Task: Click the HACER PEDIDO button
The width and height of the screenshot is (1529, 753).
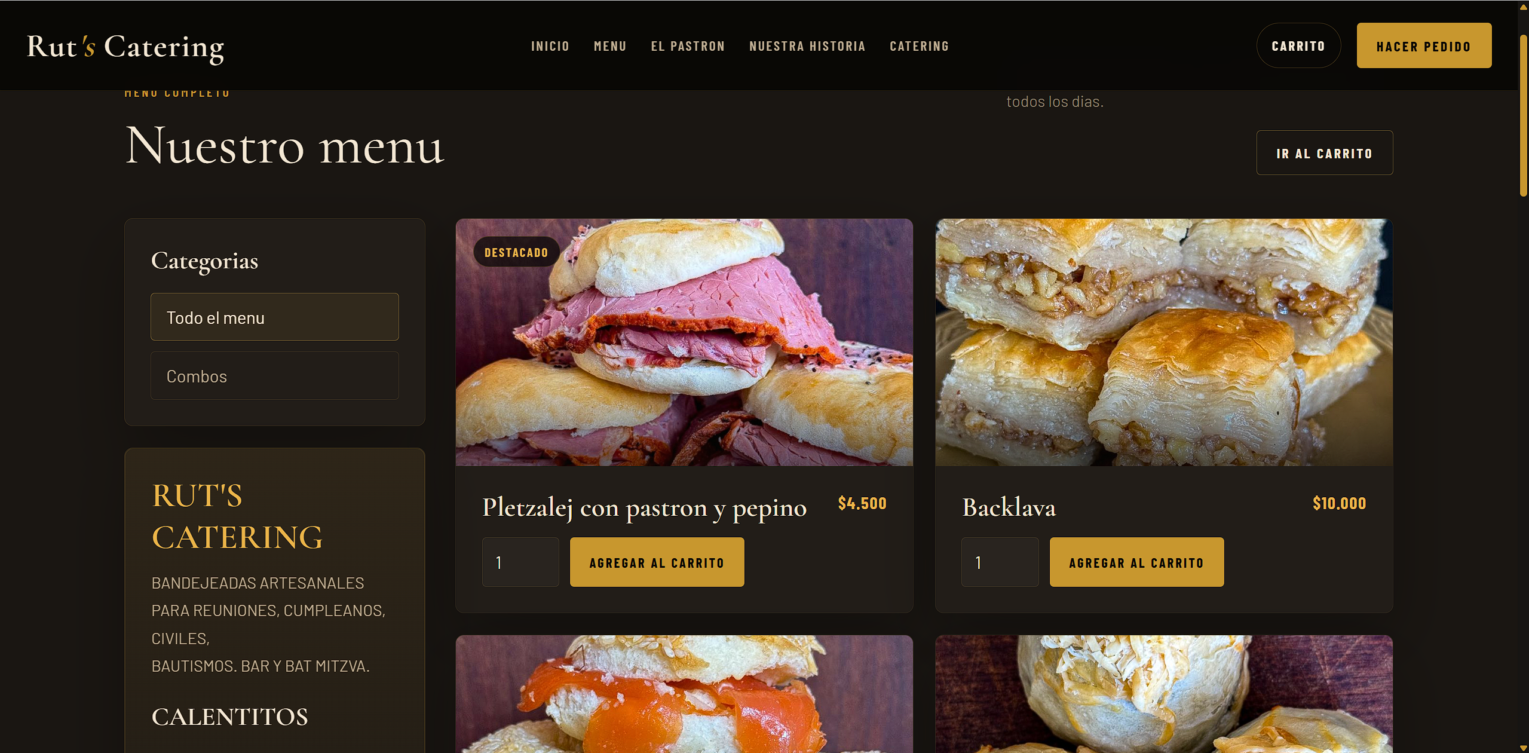Action: click(1424, 45)
